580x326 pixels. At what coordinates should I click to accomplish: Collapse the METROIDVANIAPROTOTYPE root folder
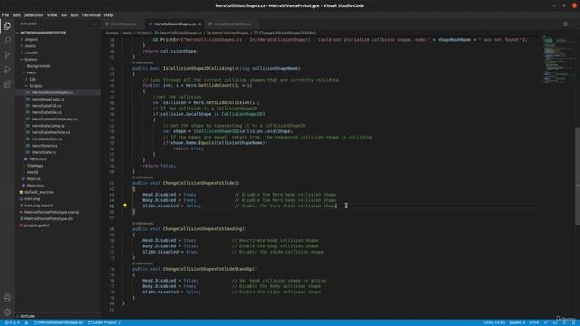[43, 33]
